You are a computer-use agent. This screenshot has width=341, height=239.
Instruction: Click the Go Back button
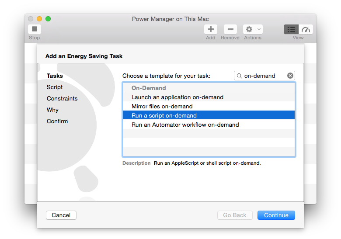click(235, 215)
